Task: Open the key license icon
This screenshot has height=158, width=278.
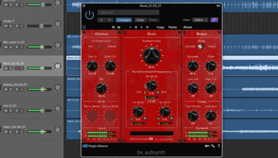Action: pyautogui.click(x=207, y=146)
